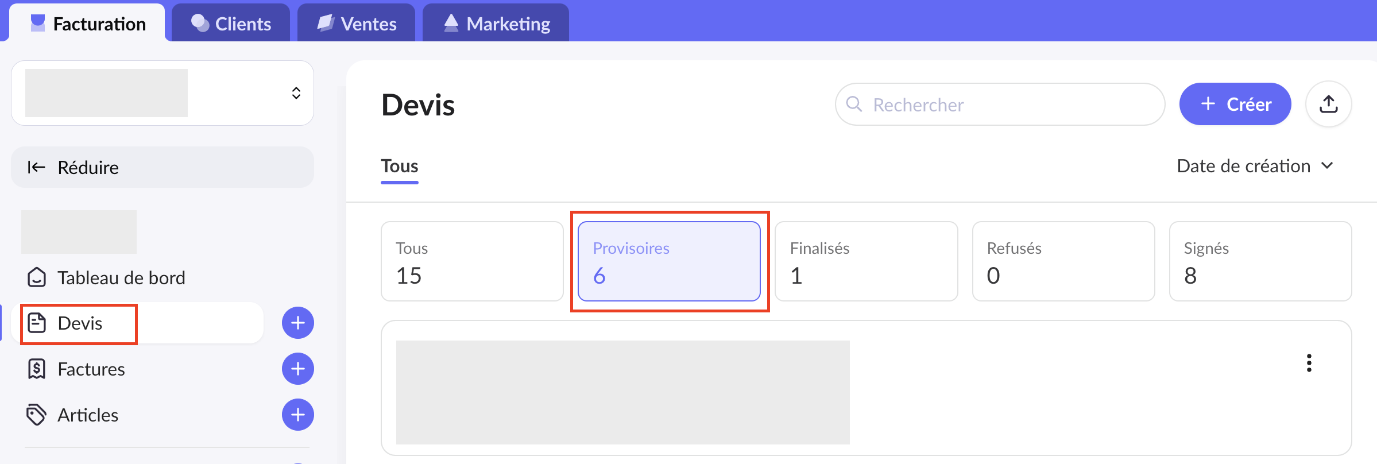Click the plus icon beside Devis
The image size is (1377, 464).
[297, 323]
